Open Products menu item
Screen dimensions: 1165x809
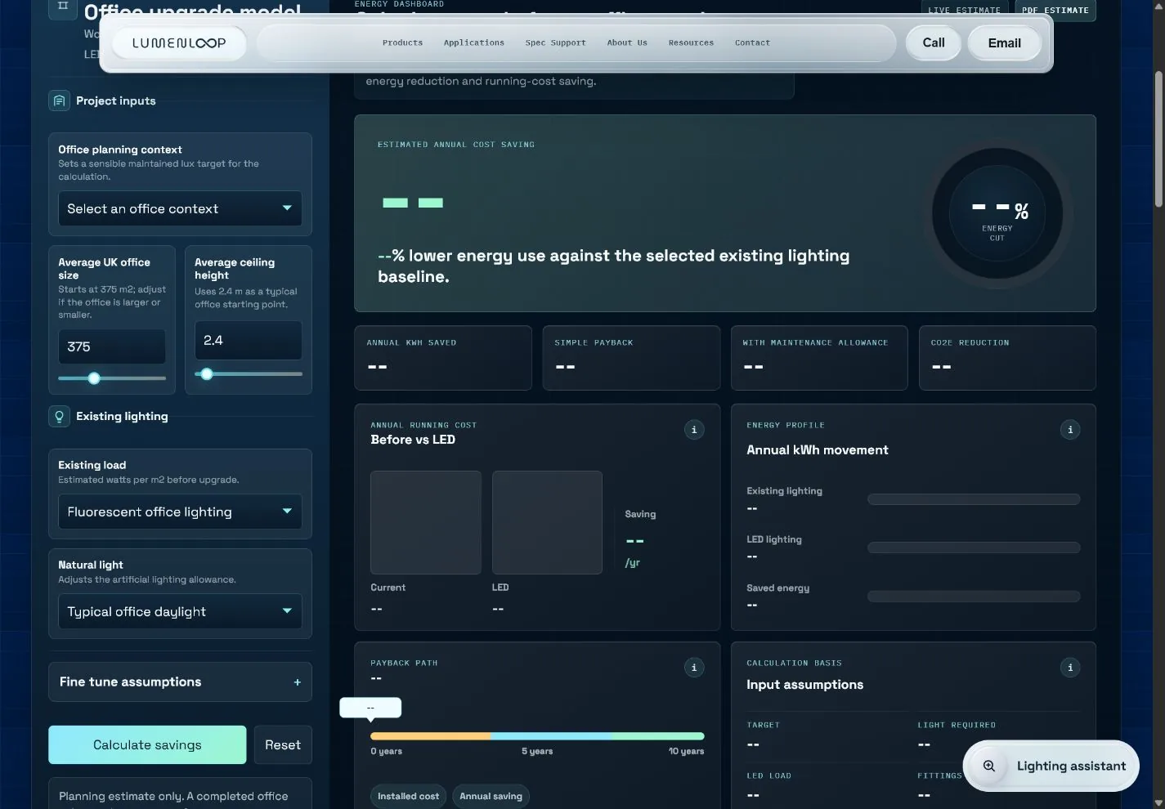click(403, 42)
